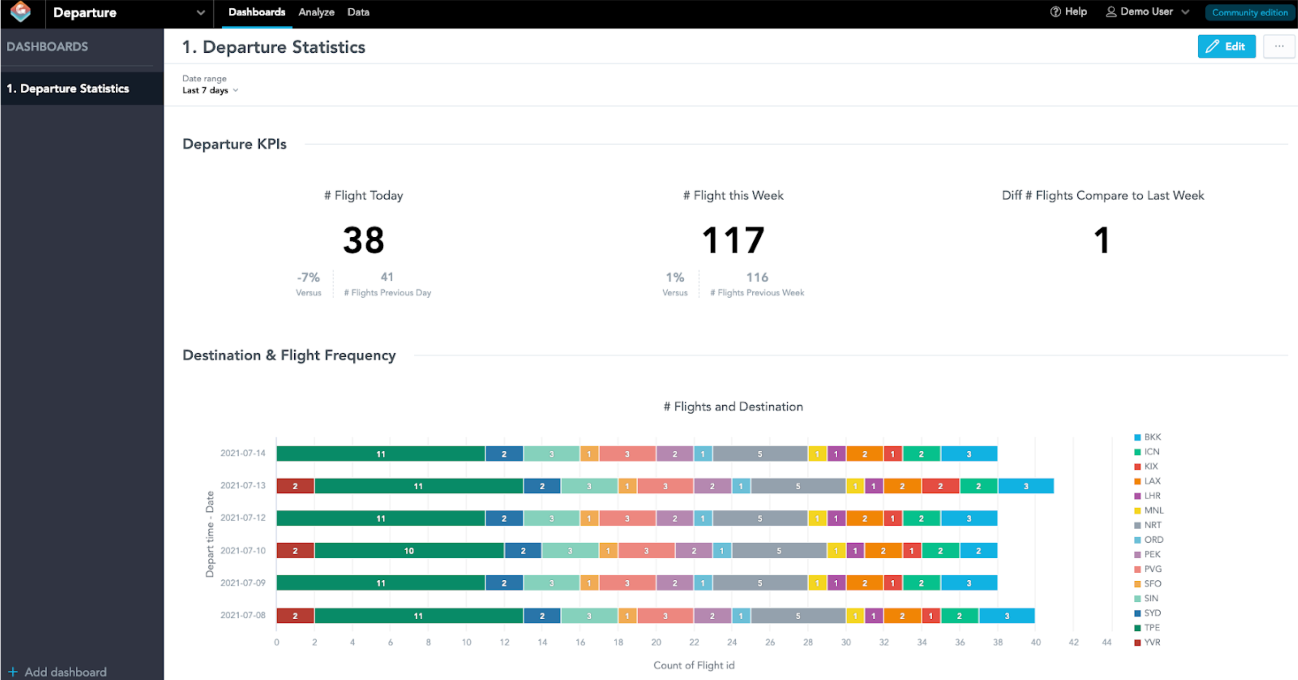Select the Edit pencil icon
The image size is (1298, 680).
click(x=1213, y=46)
